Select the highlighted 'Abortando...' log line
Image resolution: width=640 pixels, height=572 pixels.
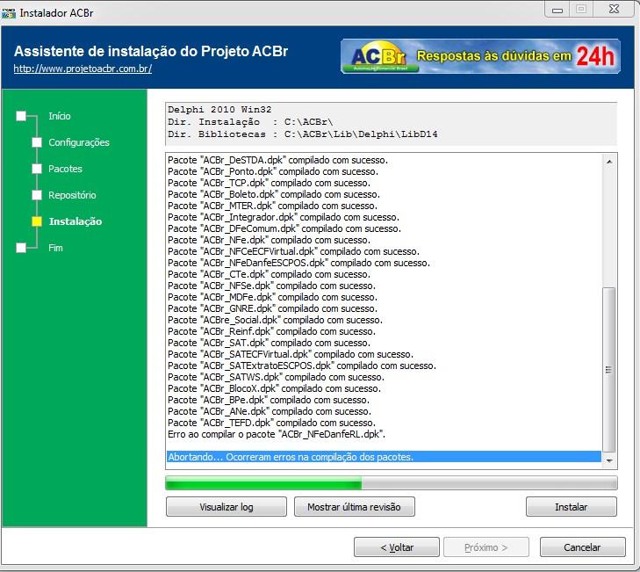coord(384,457)
